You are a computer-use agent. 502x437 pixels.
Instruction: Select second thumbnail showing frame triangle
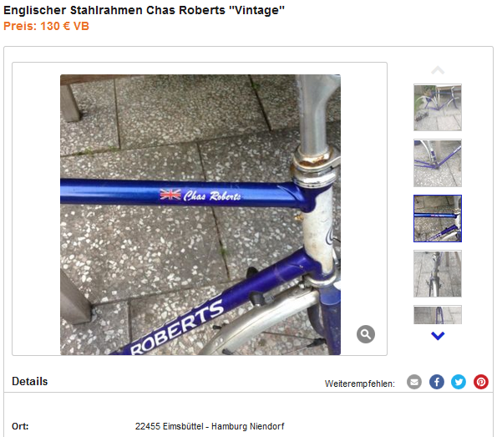438,163
